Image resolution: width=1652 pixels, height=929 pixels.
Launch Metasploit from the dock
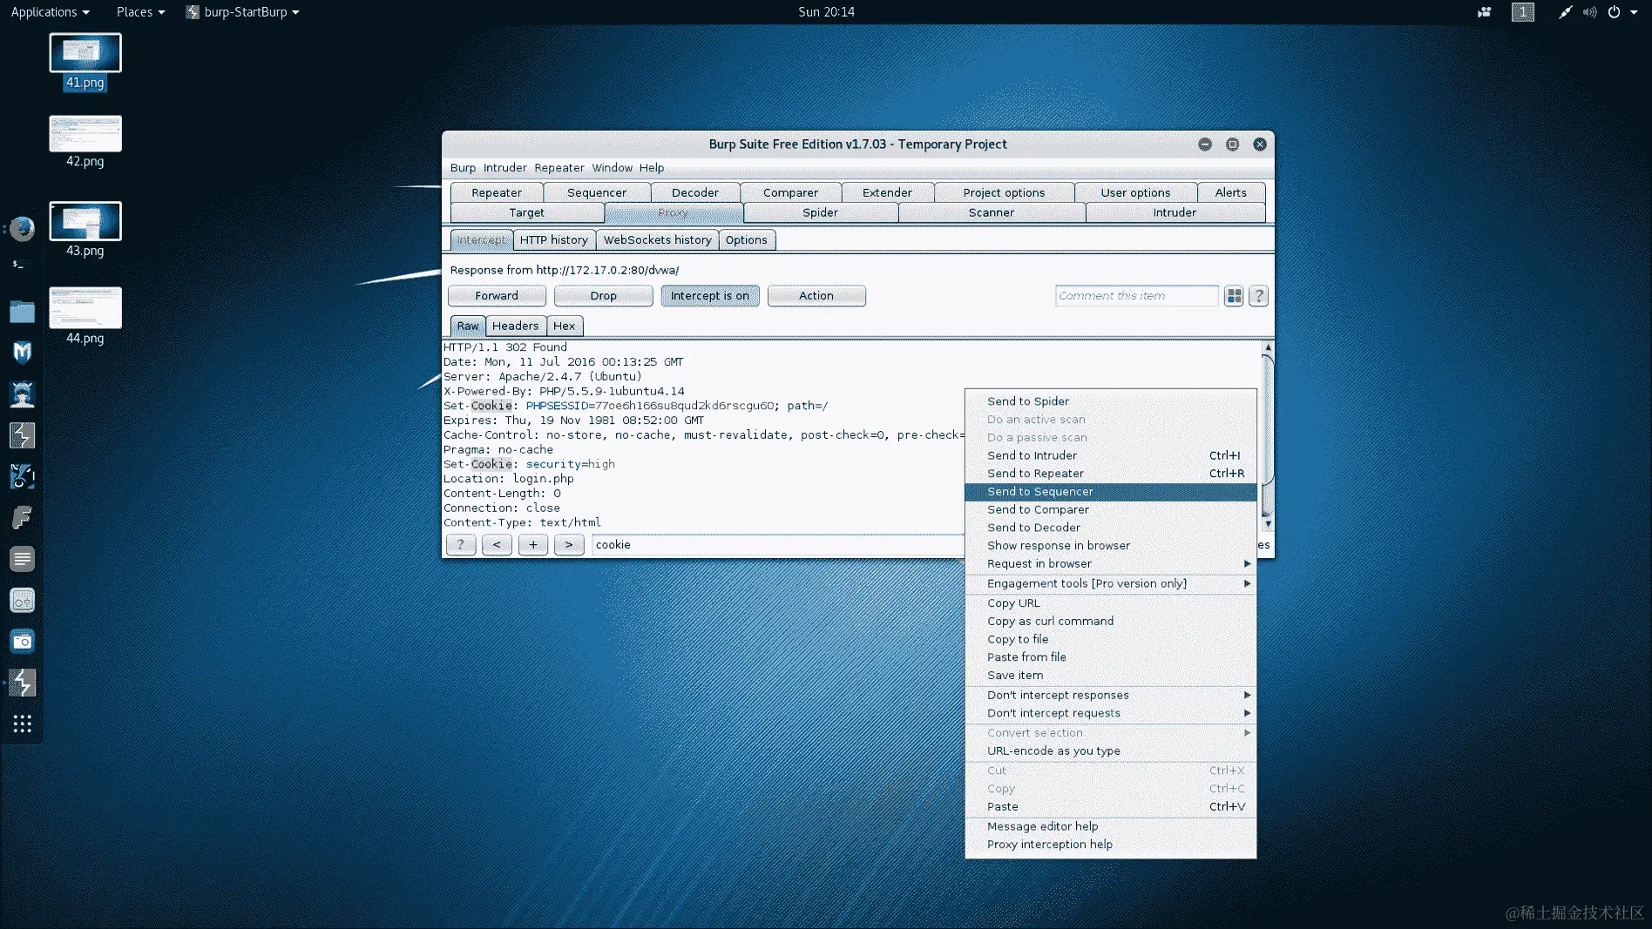[22, 353]
